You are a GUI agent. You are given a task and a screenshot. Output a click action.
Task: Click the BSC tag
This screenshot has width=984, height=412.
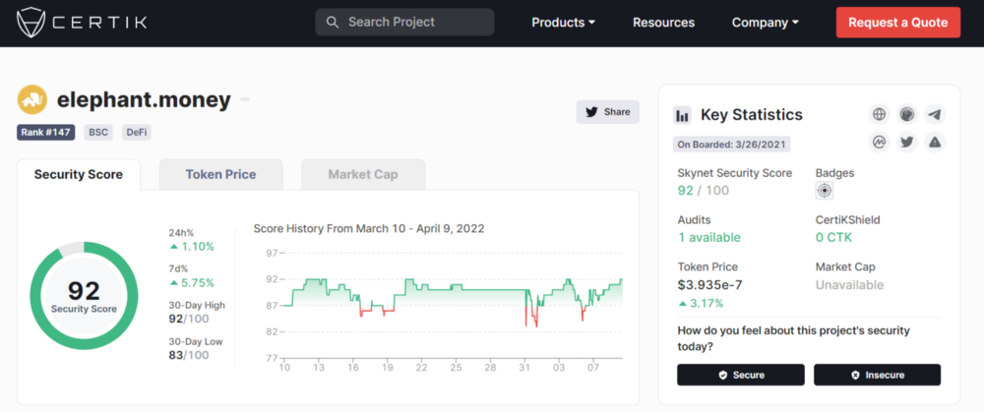click(x=97, y=133)
